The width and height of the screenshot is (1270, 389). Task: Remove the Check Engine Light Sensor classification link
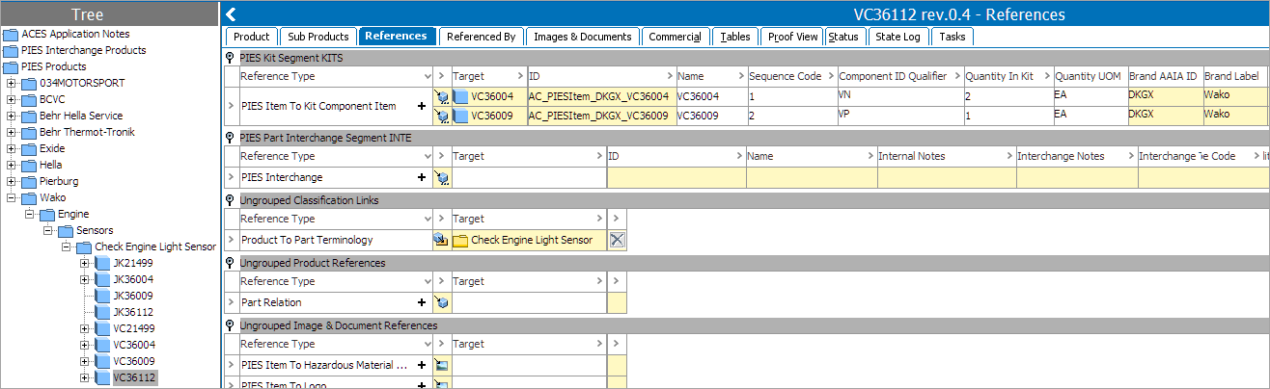click(x=618, y=240)
